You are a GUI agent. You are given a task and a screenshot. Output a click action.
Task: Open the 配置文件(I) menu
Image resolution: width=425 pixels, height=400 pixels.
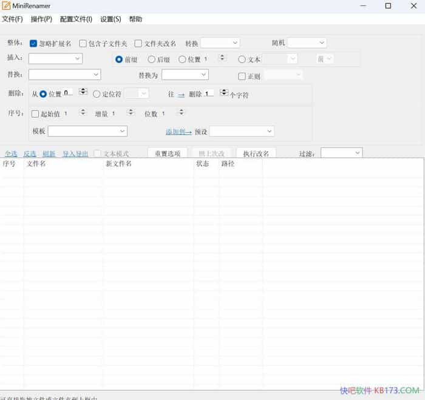(76, 19)
